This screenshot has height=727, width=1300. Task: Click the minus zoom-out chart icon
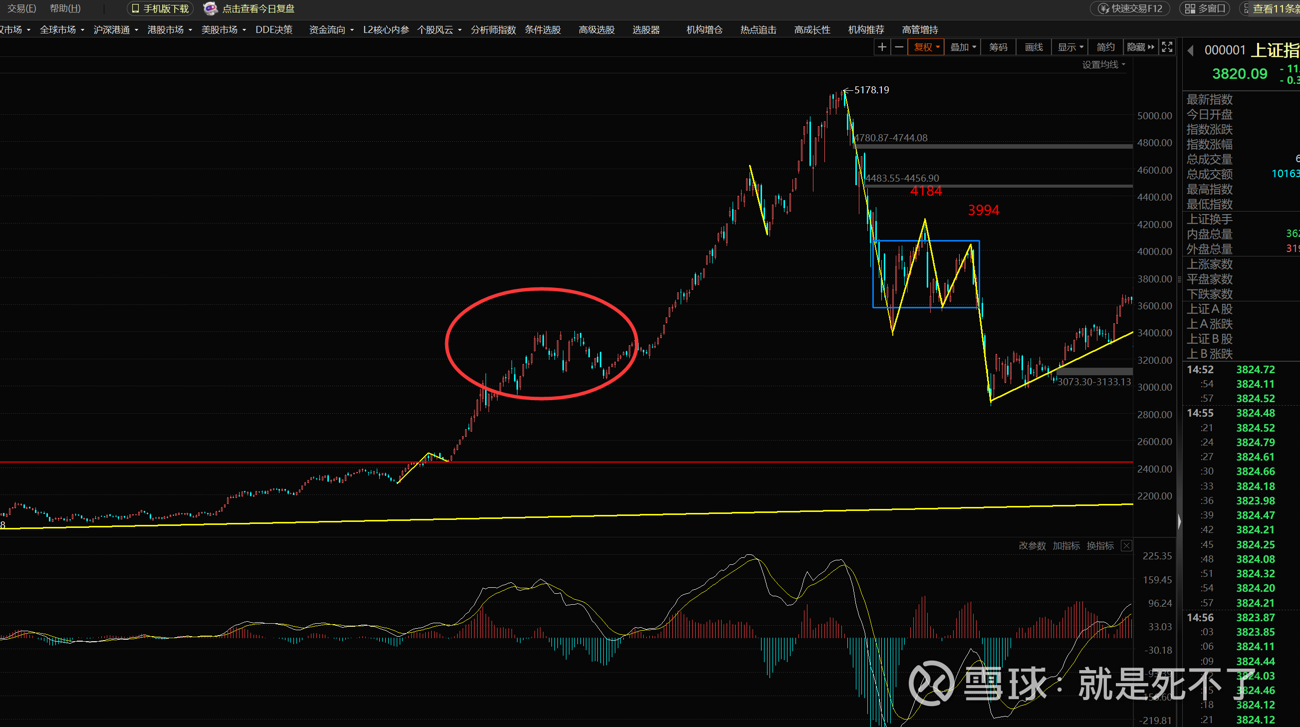tap(899, 47)
